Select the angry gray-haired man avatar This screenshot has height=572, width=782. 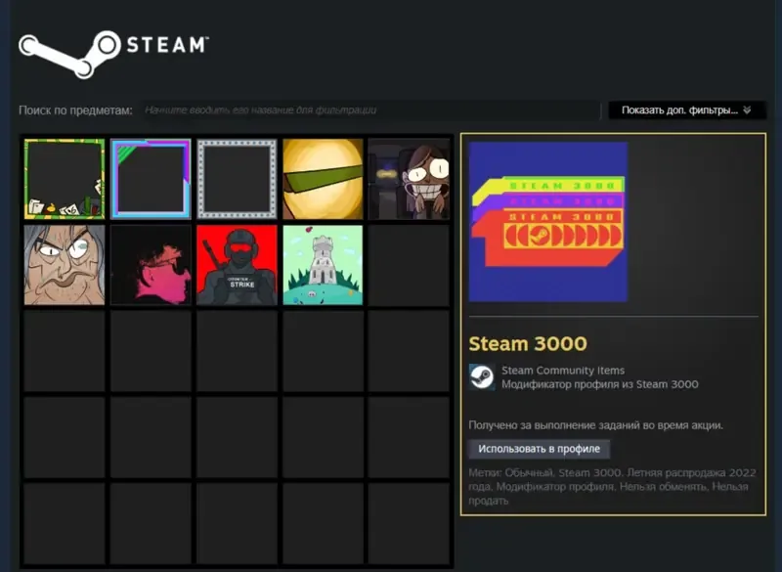(x=65, y=265)
